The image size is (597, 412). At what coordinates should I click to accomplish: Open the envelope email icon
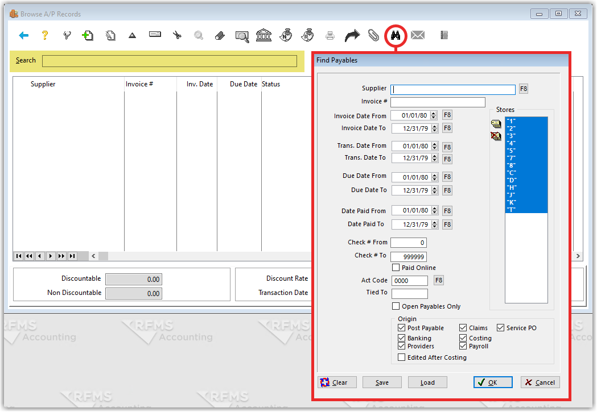(x=417, y=35)
